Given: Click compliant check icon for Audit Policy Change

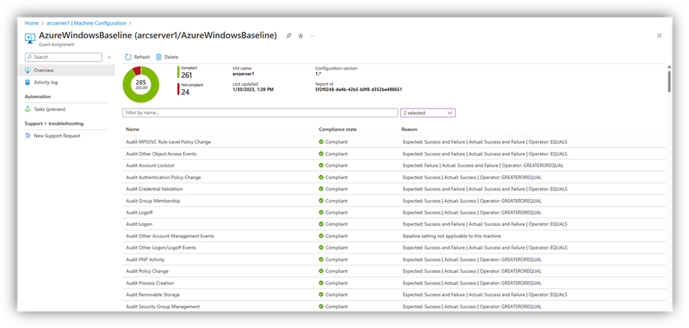Looking at the screenshot, I should click(x=321, y=271).
